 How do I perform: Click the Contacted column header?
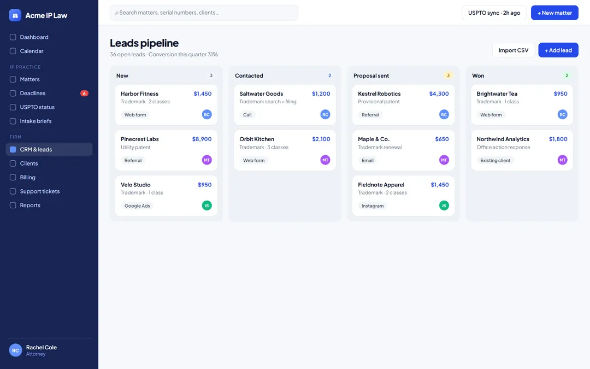point(249,75)
